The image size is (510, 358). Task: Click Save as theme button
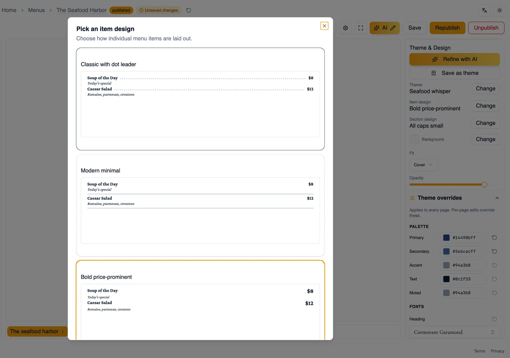(x=454, y=73)
